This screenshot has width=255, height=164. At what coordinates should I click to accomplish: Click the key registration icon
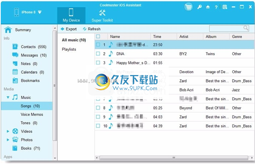click(199, 7)
